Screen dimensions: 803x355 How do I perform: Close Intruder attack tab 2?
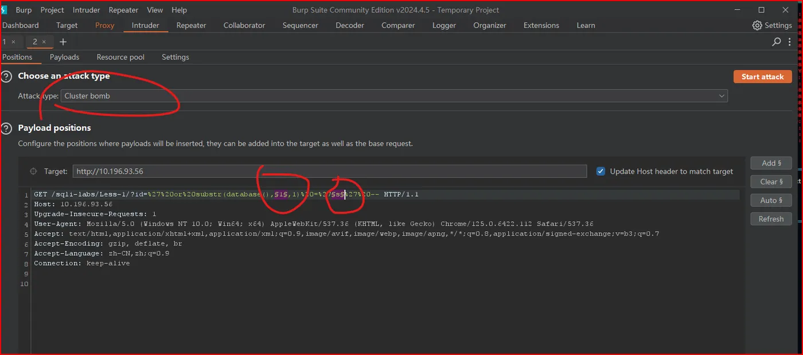tap(44, 42)
